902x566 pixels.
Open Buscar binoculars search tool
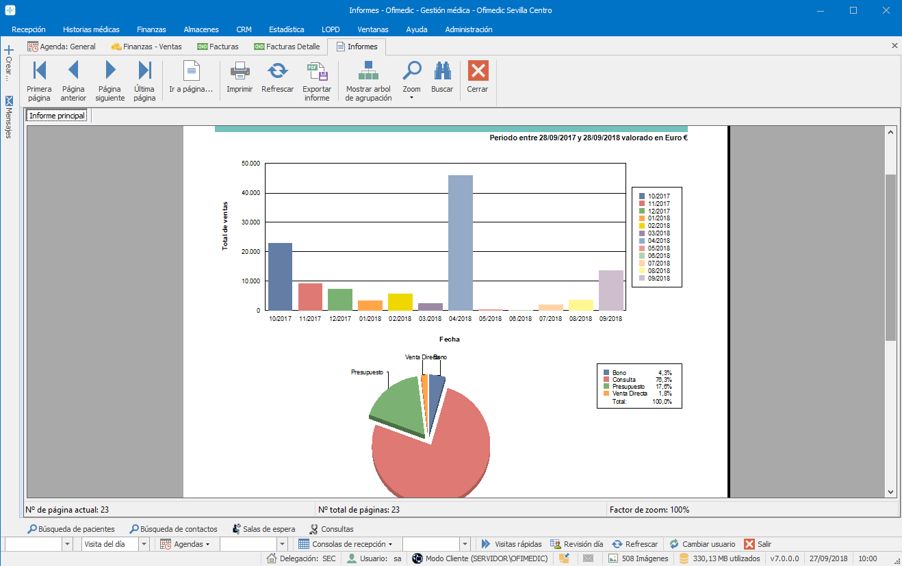pos(442,70)
